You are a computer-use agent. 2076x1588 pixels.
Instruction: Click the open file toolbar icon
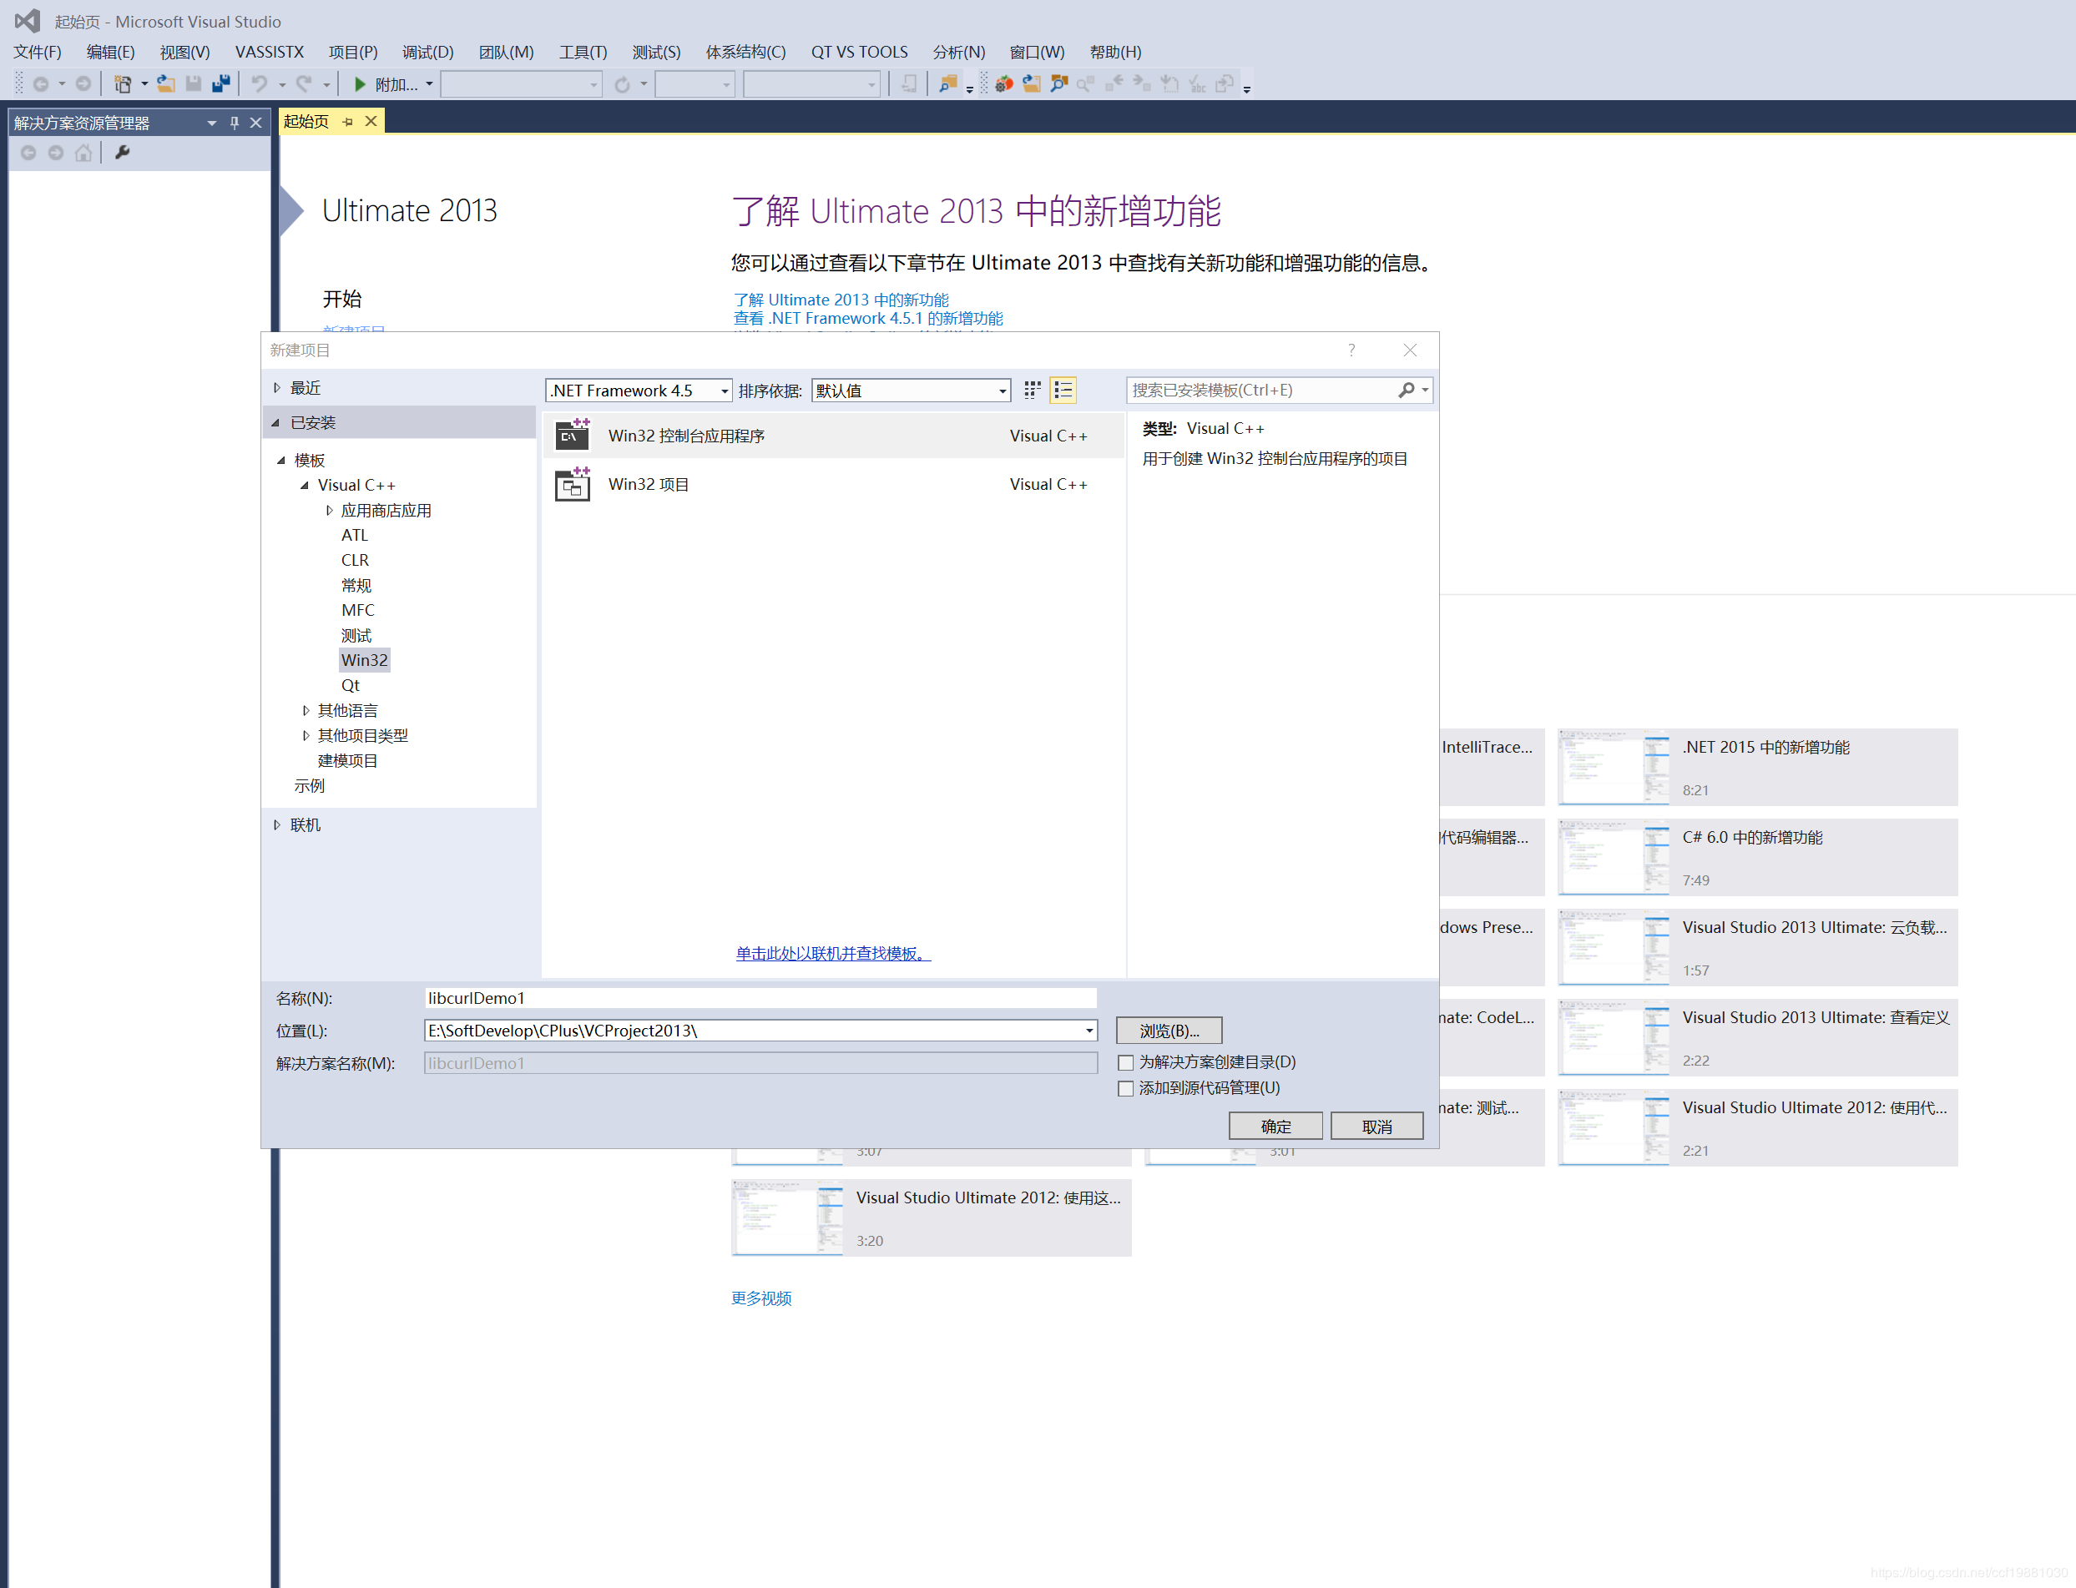coord(166,84)
